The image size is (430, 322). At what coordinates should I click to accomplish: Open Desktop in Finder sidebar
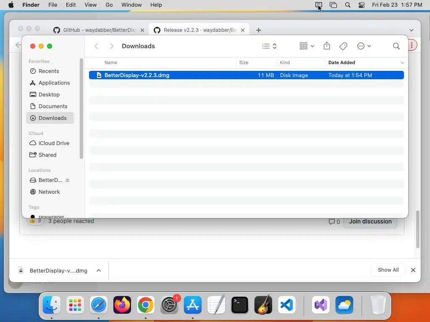pos(50,95)
